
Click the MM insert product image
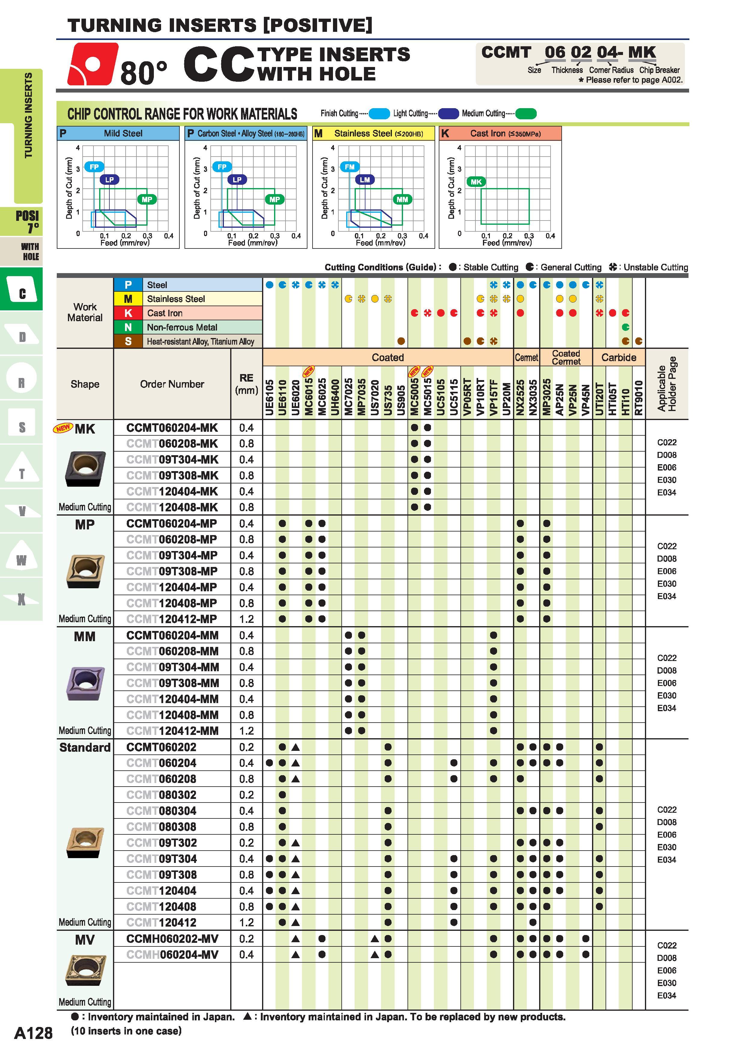tap(85, 684)
